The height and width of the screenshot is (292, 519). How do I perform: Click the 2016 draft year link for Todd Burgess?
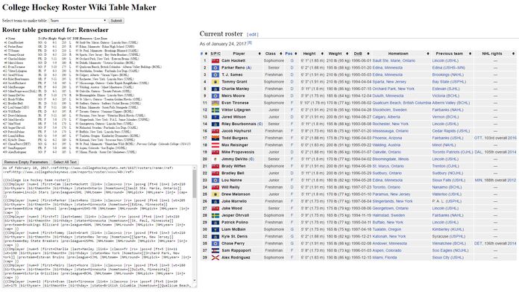click(x=512, y=138)
